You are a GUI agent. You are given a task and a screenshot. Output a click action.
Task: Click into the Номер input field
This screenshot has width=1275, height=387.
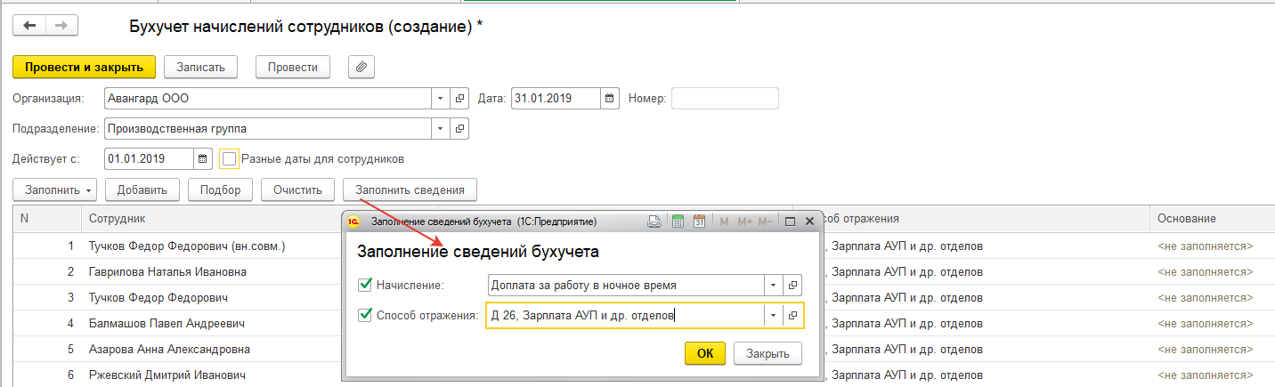point(725,98)
